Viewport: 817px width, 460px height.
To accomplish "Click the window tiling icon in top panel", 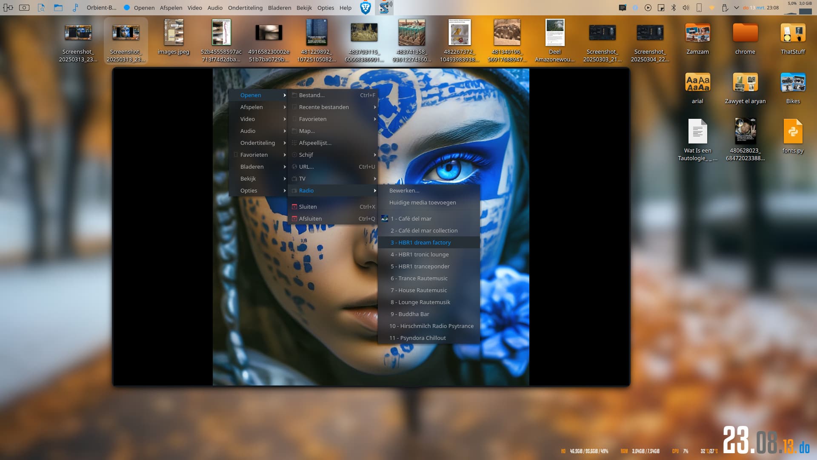I will point(8,8).
